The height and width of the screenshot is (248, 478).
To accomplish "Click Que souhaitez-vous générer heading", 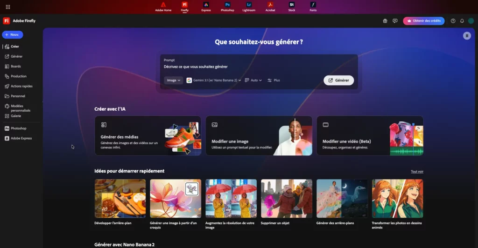I will tap(259, 42).
